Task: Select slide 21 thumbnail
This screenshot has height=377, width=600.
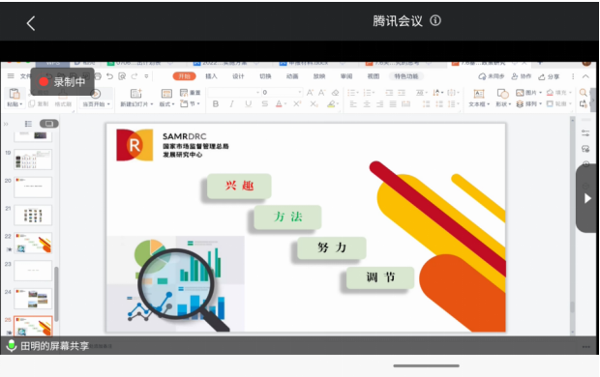Action: pos(33,215)
